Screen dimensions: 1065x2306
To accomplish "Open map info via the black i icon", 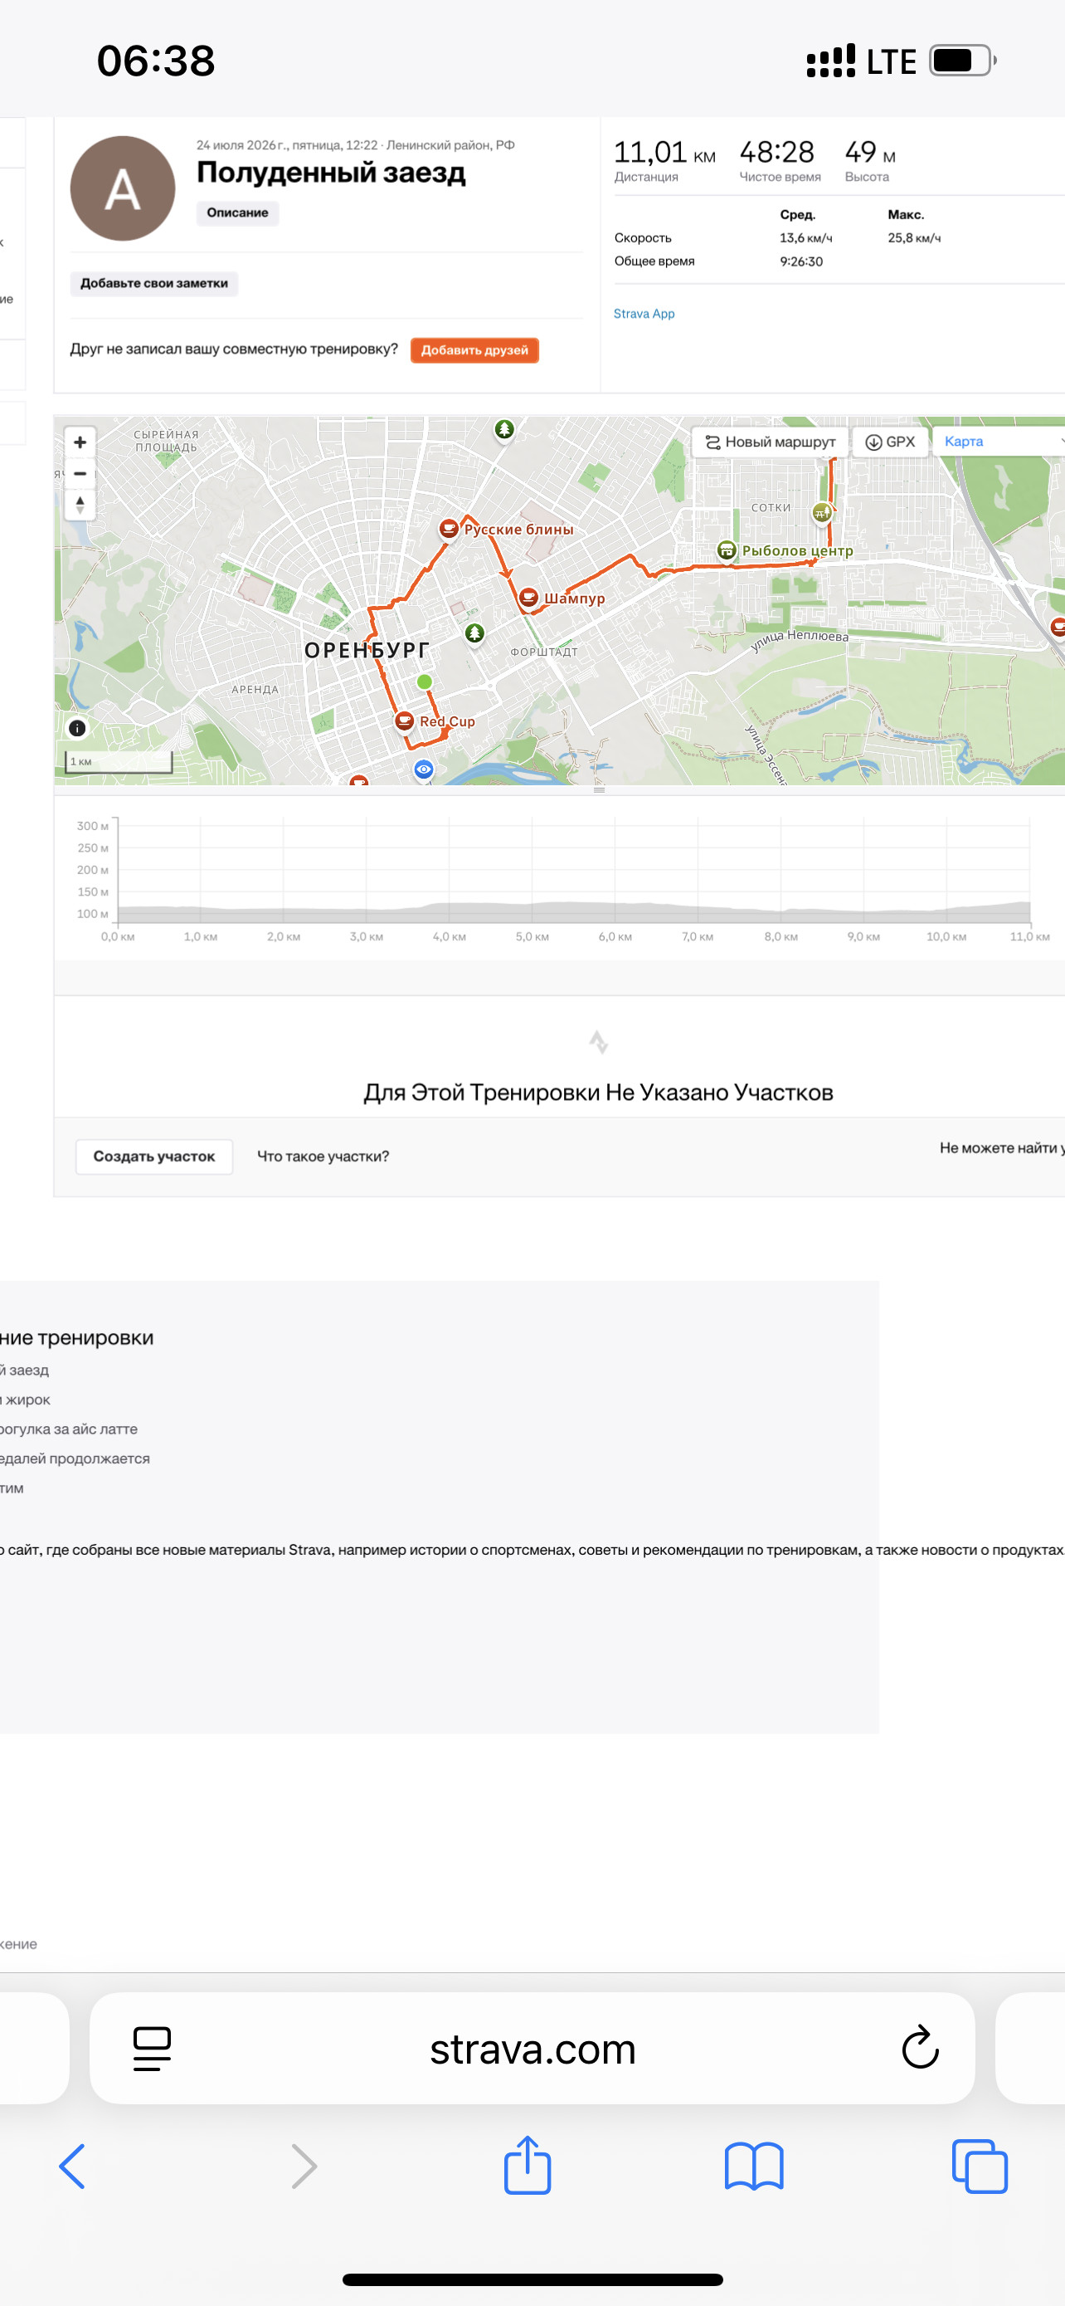I will [x=78, y=728].
